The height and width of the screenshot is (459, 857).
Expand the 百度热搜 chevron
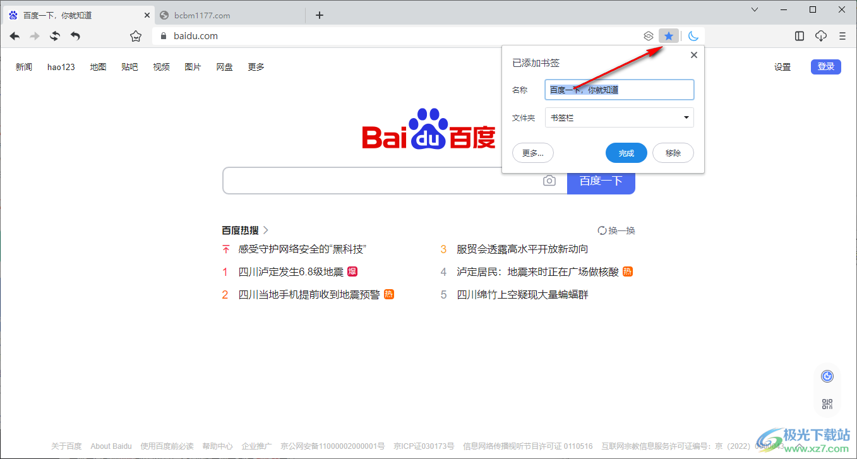click(x=266, y=230)
